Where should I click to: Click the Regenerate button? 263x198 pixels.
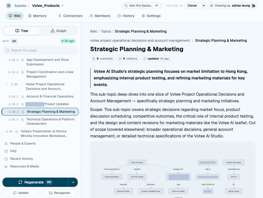(35, 182)
